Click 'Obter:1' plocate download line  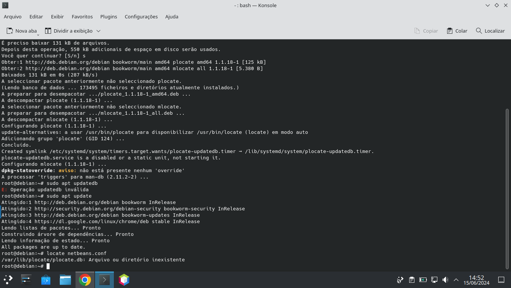(134, 62)
